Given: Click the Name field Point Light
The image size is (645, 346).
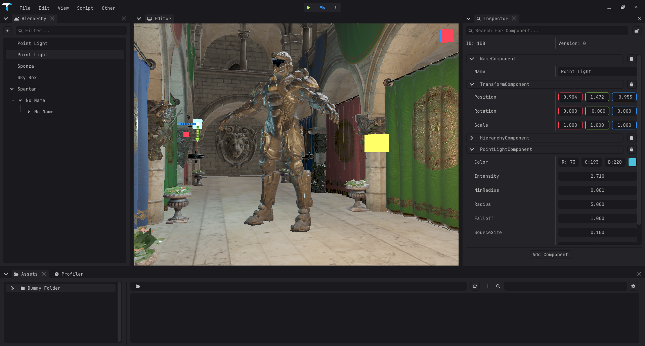Looking at the screenshot, I should 597,72.
